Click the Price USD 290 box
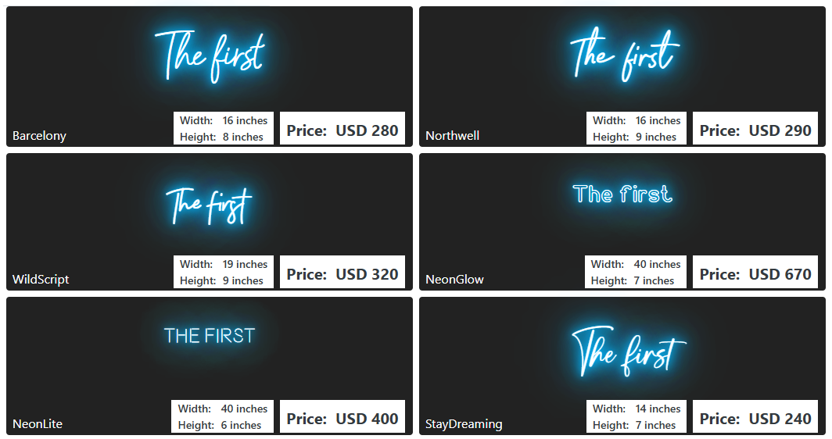This screenshot has height=439, width=832. (x=755, y=128)
